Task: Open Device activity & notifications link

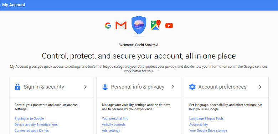Action: click(x=36, y=124)
